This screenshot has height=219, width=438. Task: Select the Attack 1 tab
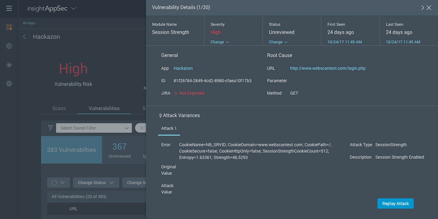169,129
